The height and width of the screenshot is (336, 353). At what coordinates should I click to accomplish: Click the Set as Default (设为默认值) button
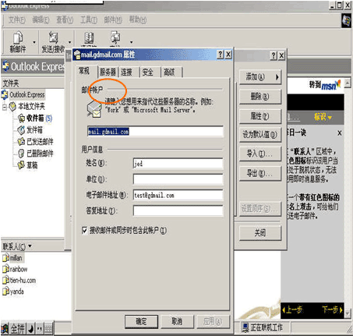click(260, 135)
